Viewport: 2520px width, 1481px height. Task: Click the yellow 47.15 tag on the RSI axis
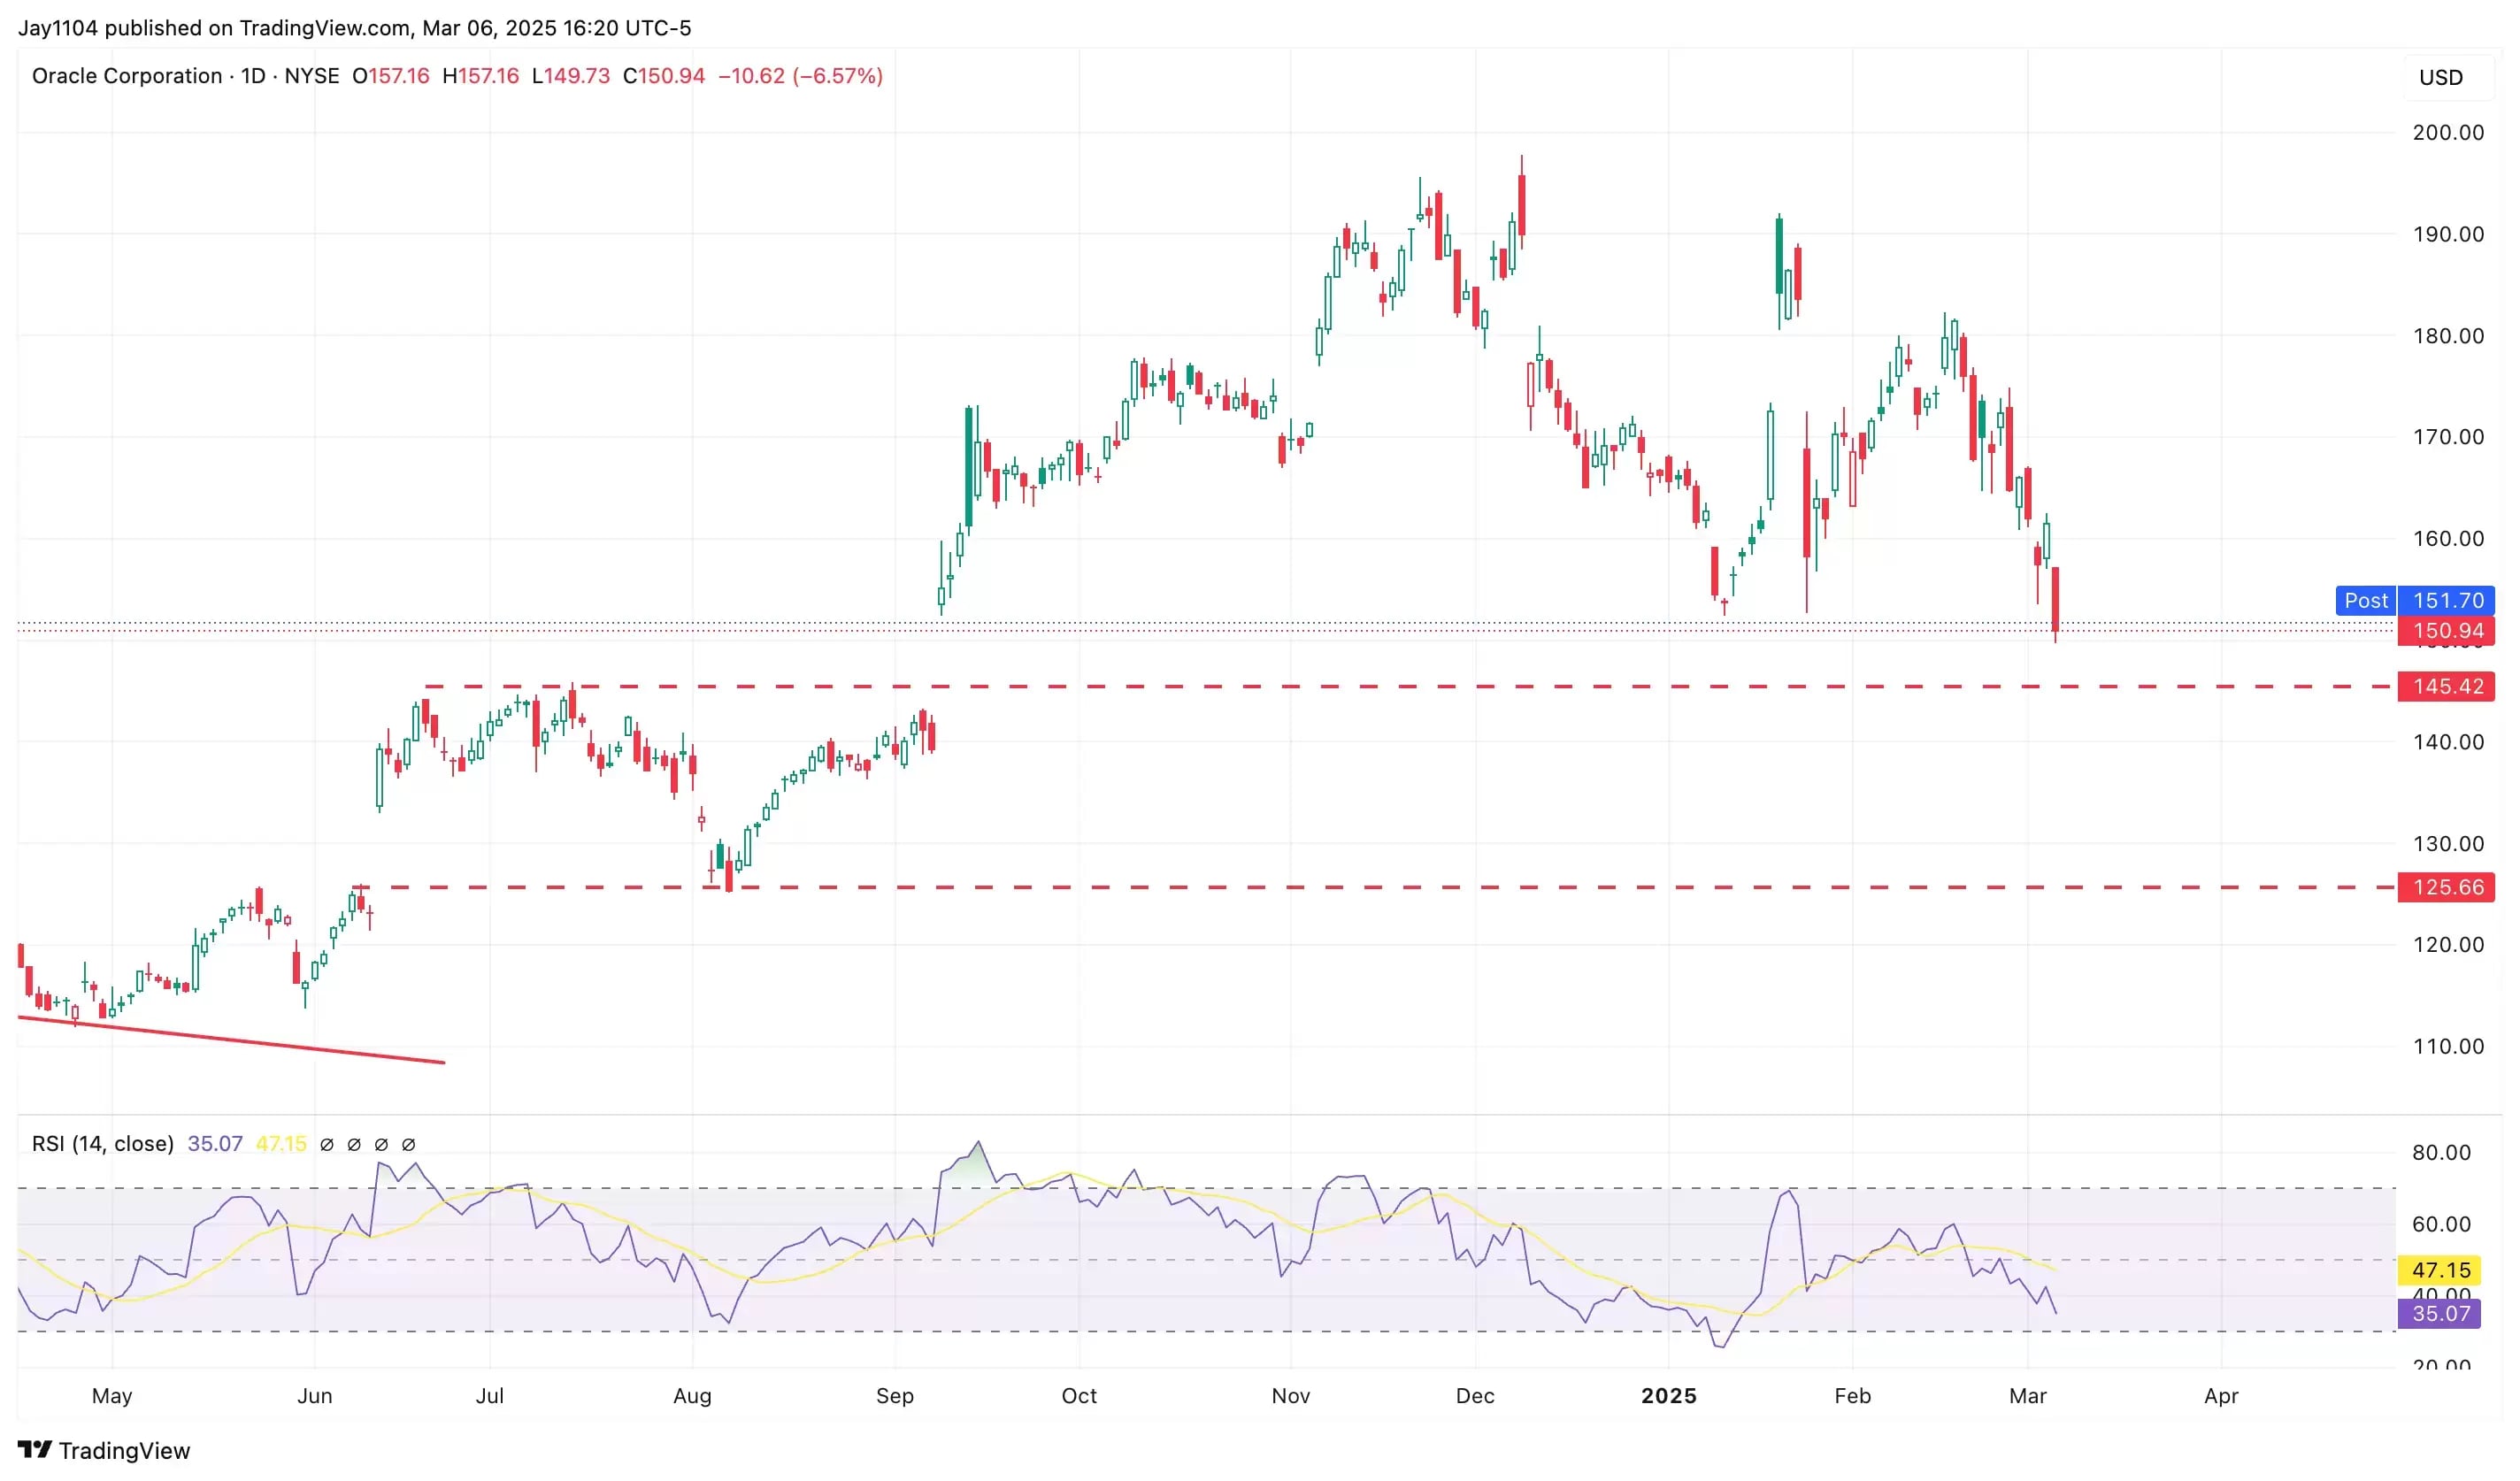pos(2440,1270)
